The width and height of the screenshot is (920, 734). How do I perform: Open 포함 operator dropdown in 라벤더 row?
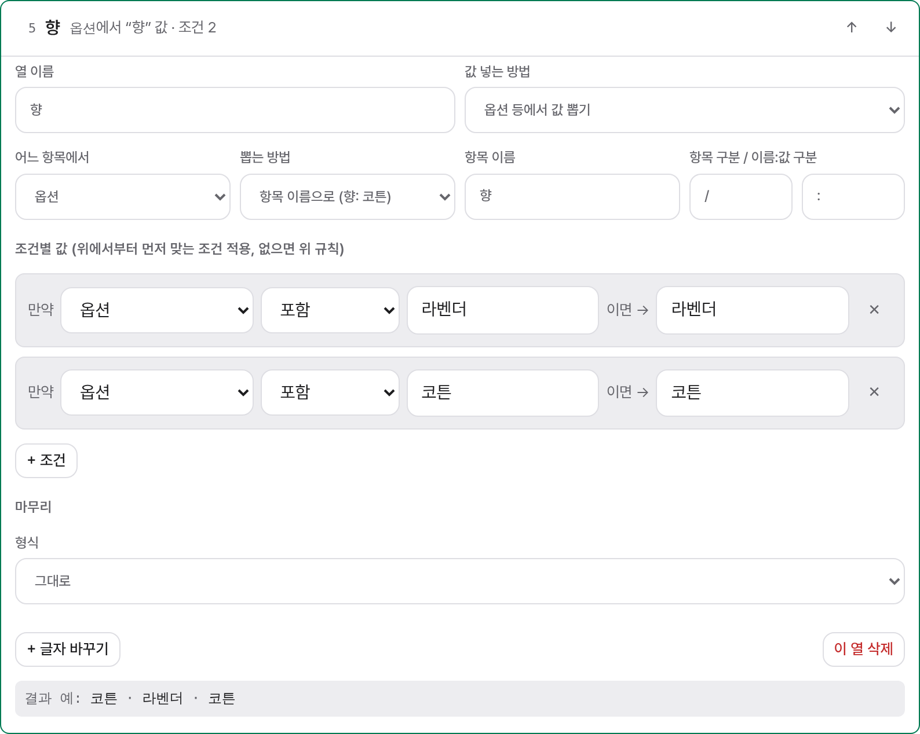tap(330, 310)
